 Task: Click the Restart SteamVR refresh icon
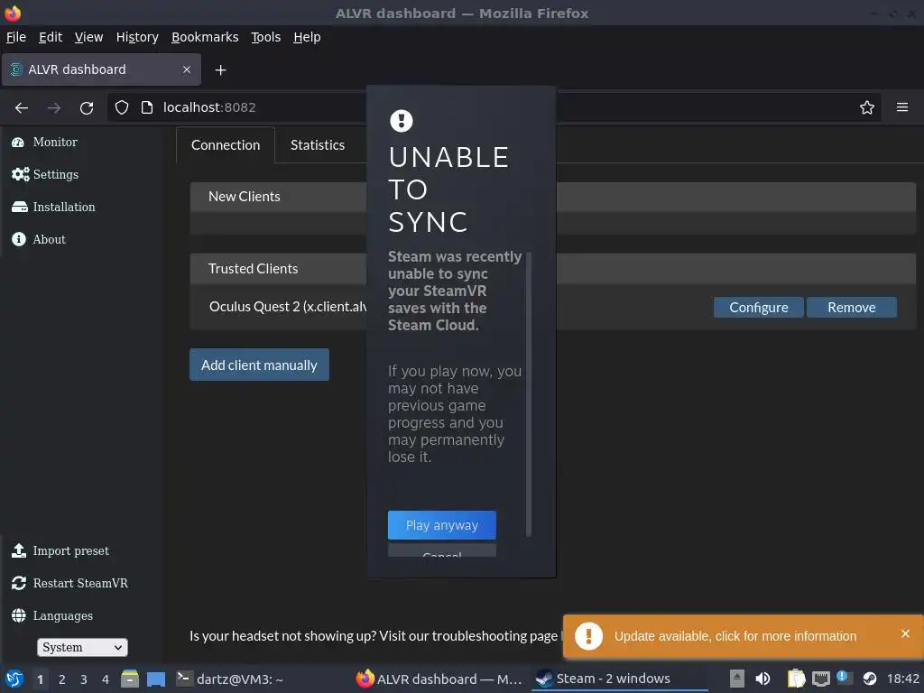click(x=19, y=583)
